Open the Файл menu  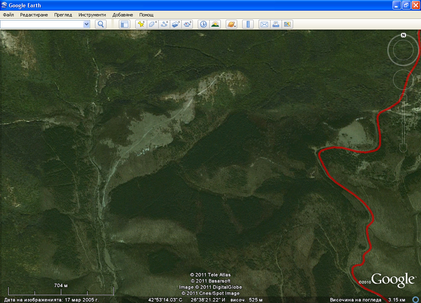8,15
